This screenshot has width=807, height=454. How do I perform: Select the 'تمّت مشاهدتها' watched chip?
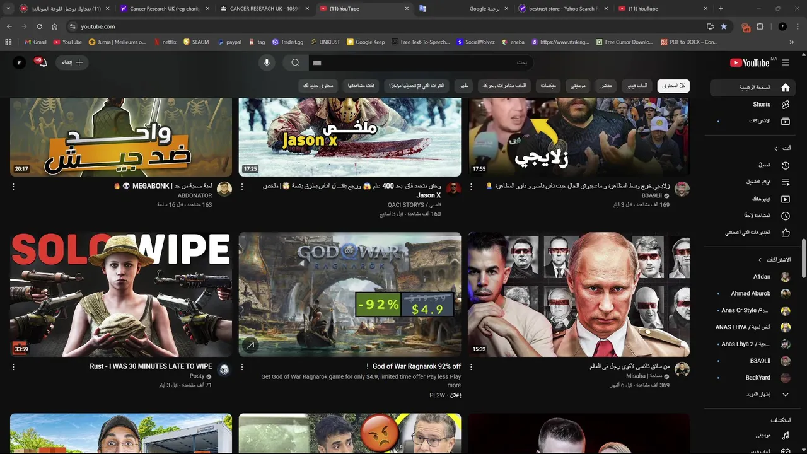tap(361, 86)
